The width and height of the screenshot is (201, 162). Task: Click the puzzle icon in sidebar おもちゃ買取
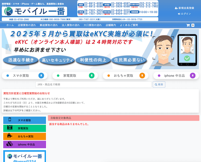pyautogui.click(x=10, y=135)
